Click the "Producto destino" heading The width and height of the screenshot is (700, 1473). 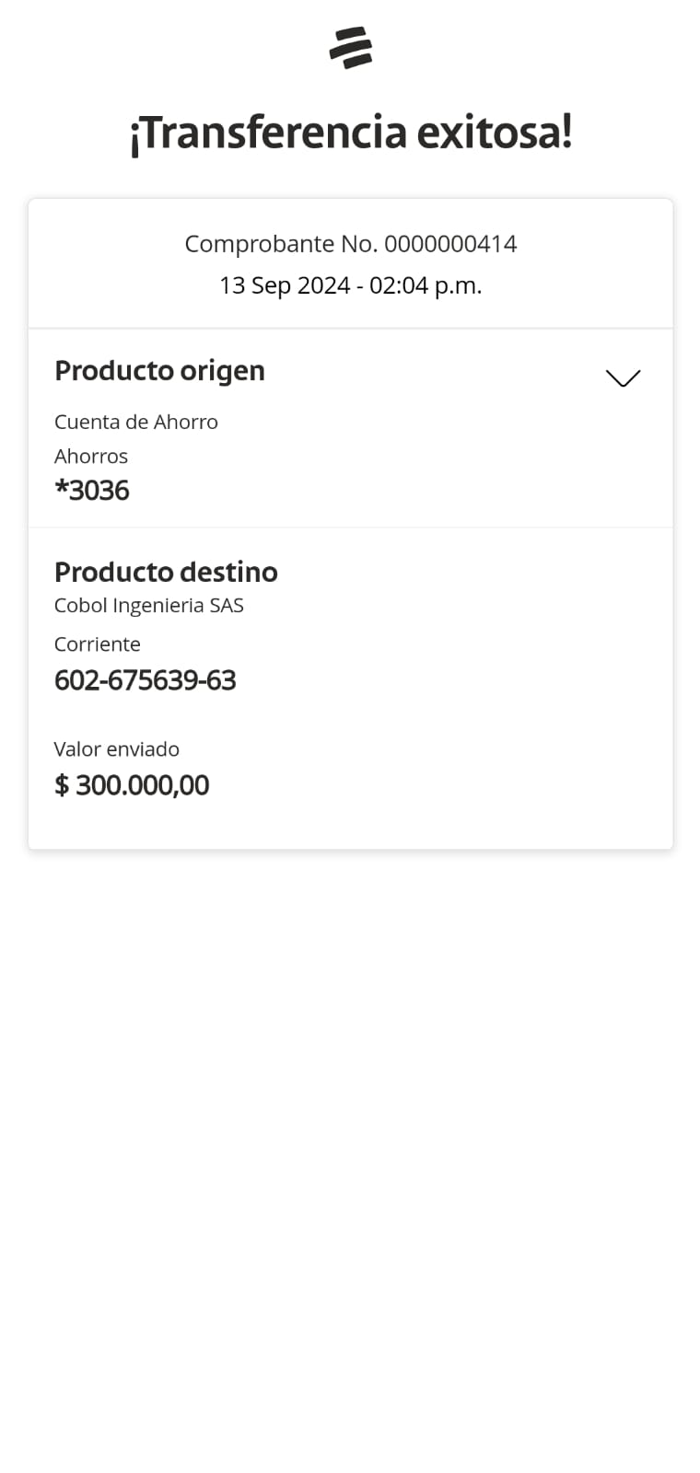(x=166, y=572)
